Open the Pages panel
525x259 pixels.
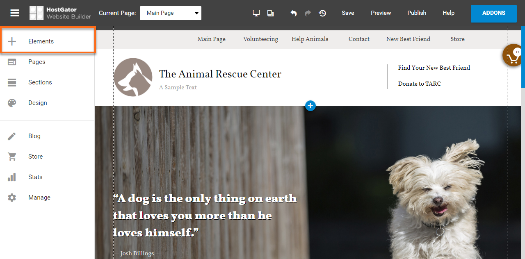(x=47, y=62)
